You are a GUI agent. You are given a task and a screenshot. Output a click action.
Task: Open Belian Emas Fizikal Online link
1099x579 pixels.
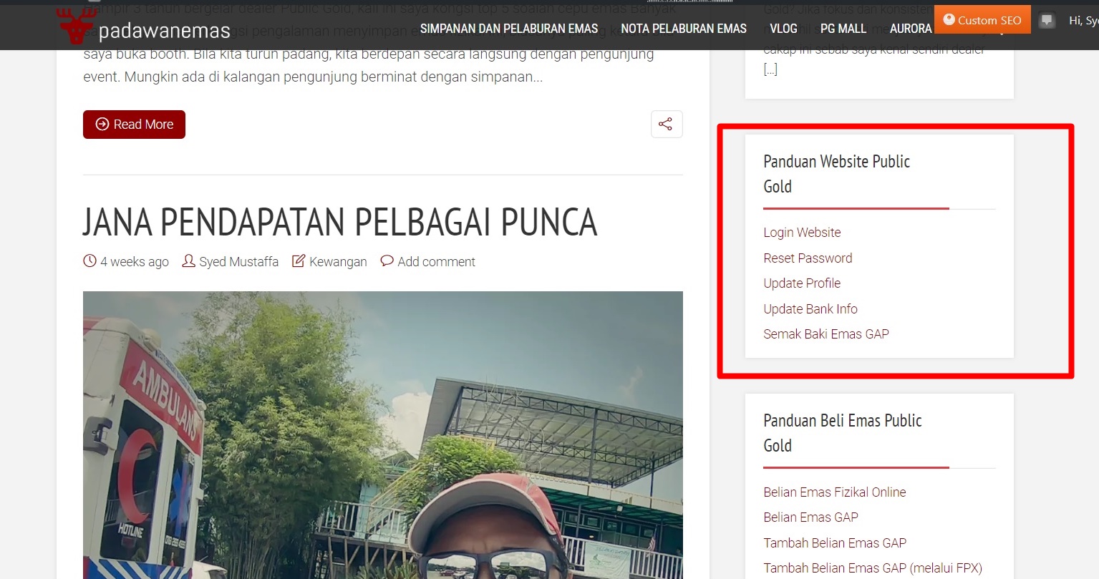coord(835,492)
